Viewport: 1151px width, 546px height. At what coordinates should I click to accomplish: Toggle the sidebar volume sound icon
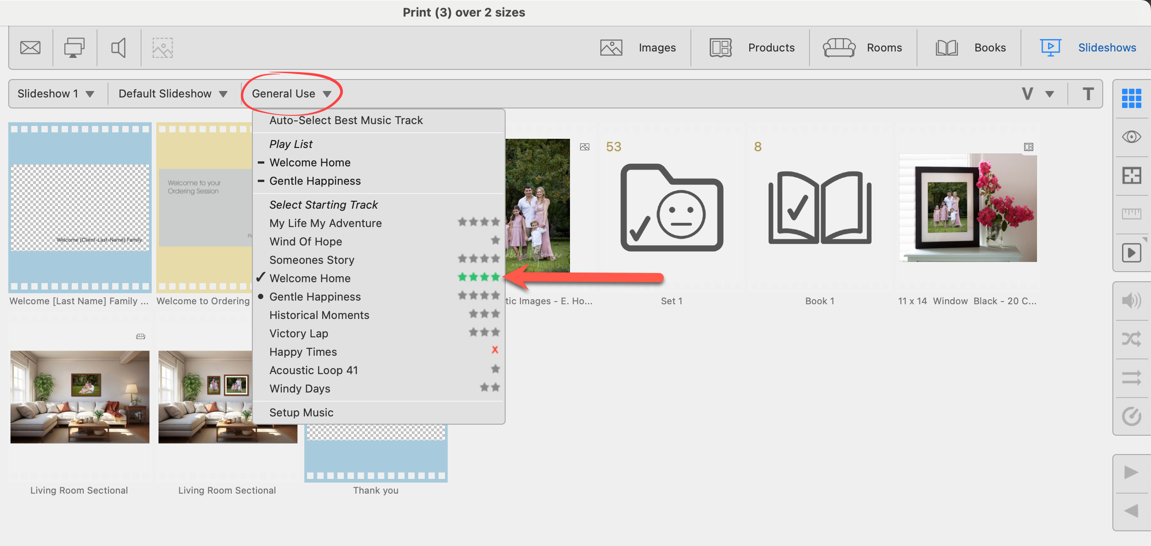pos(1131,301)
